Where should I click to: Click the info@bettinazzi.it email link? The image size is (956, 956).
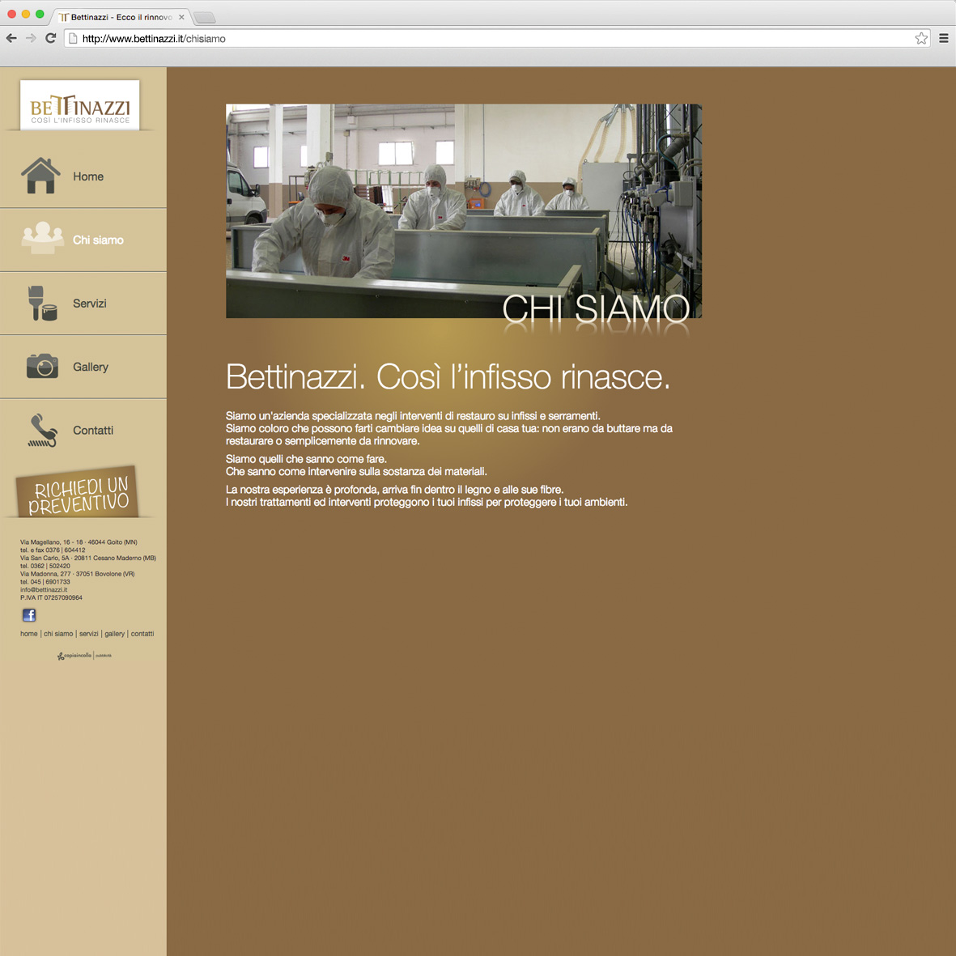[x=44, y=589]
